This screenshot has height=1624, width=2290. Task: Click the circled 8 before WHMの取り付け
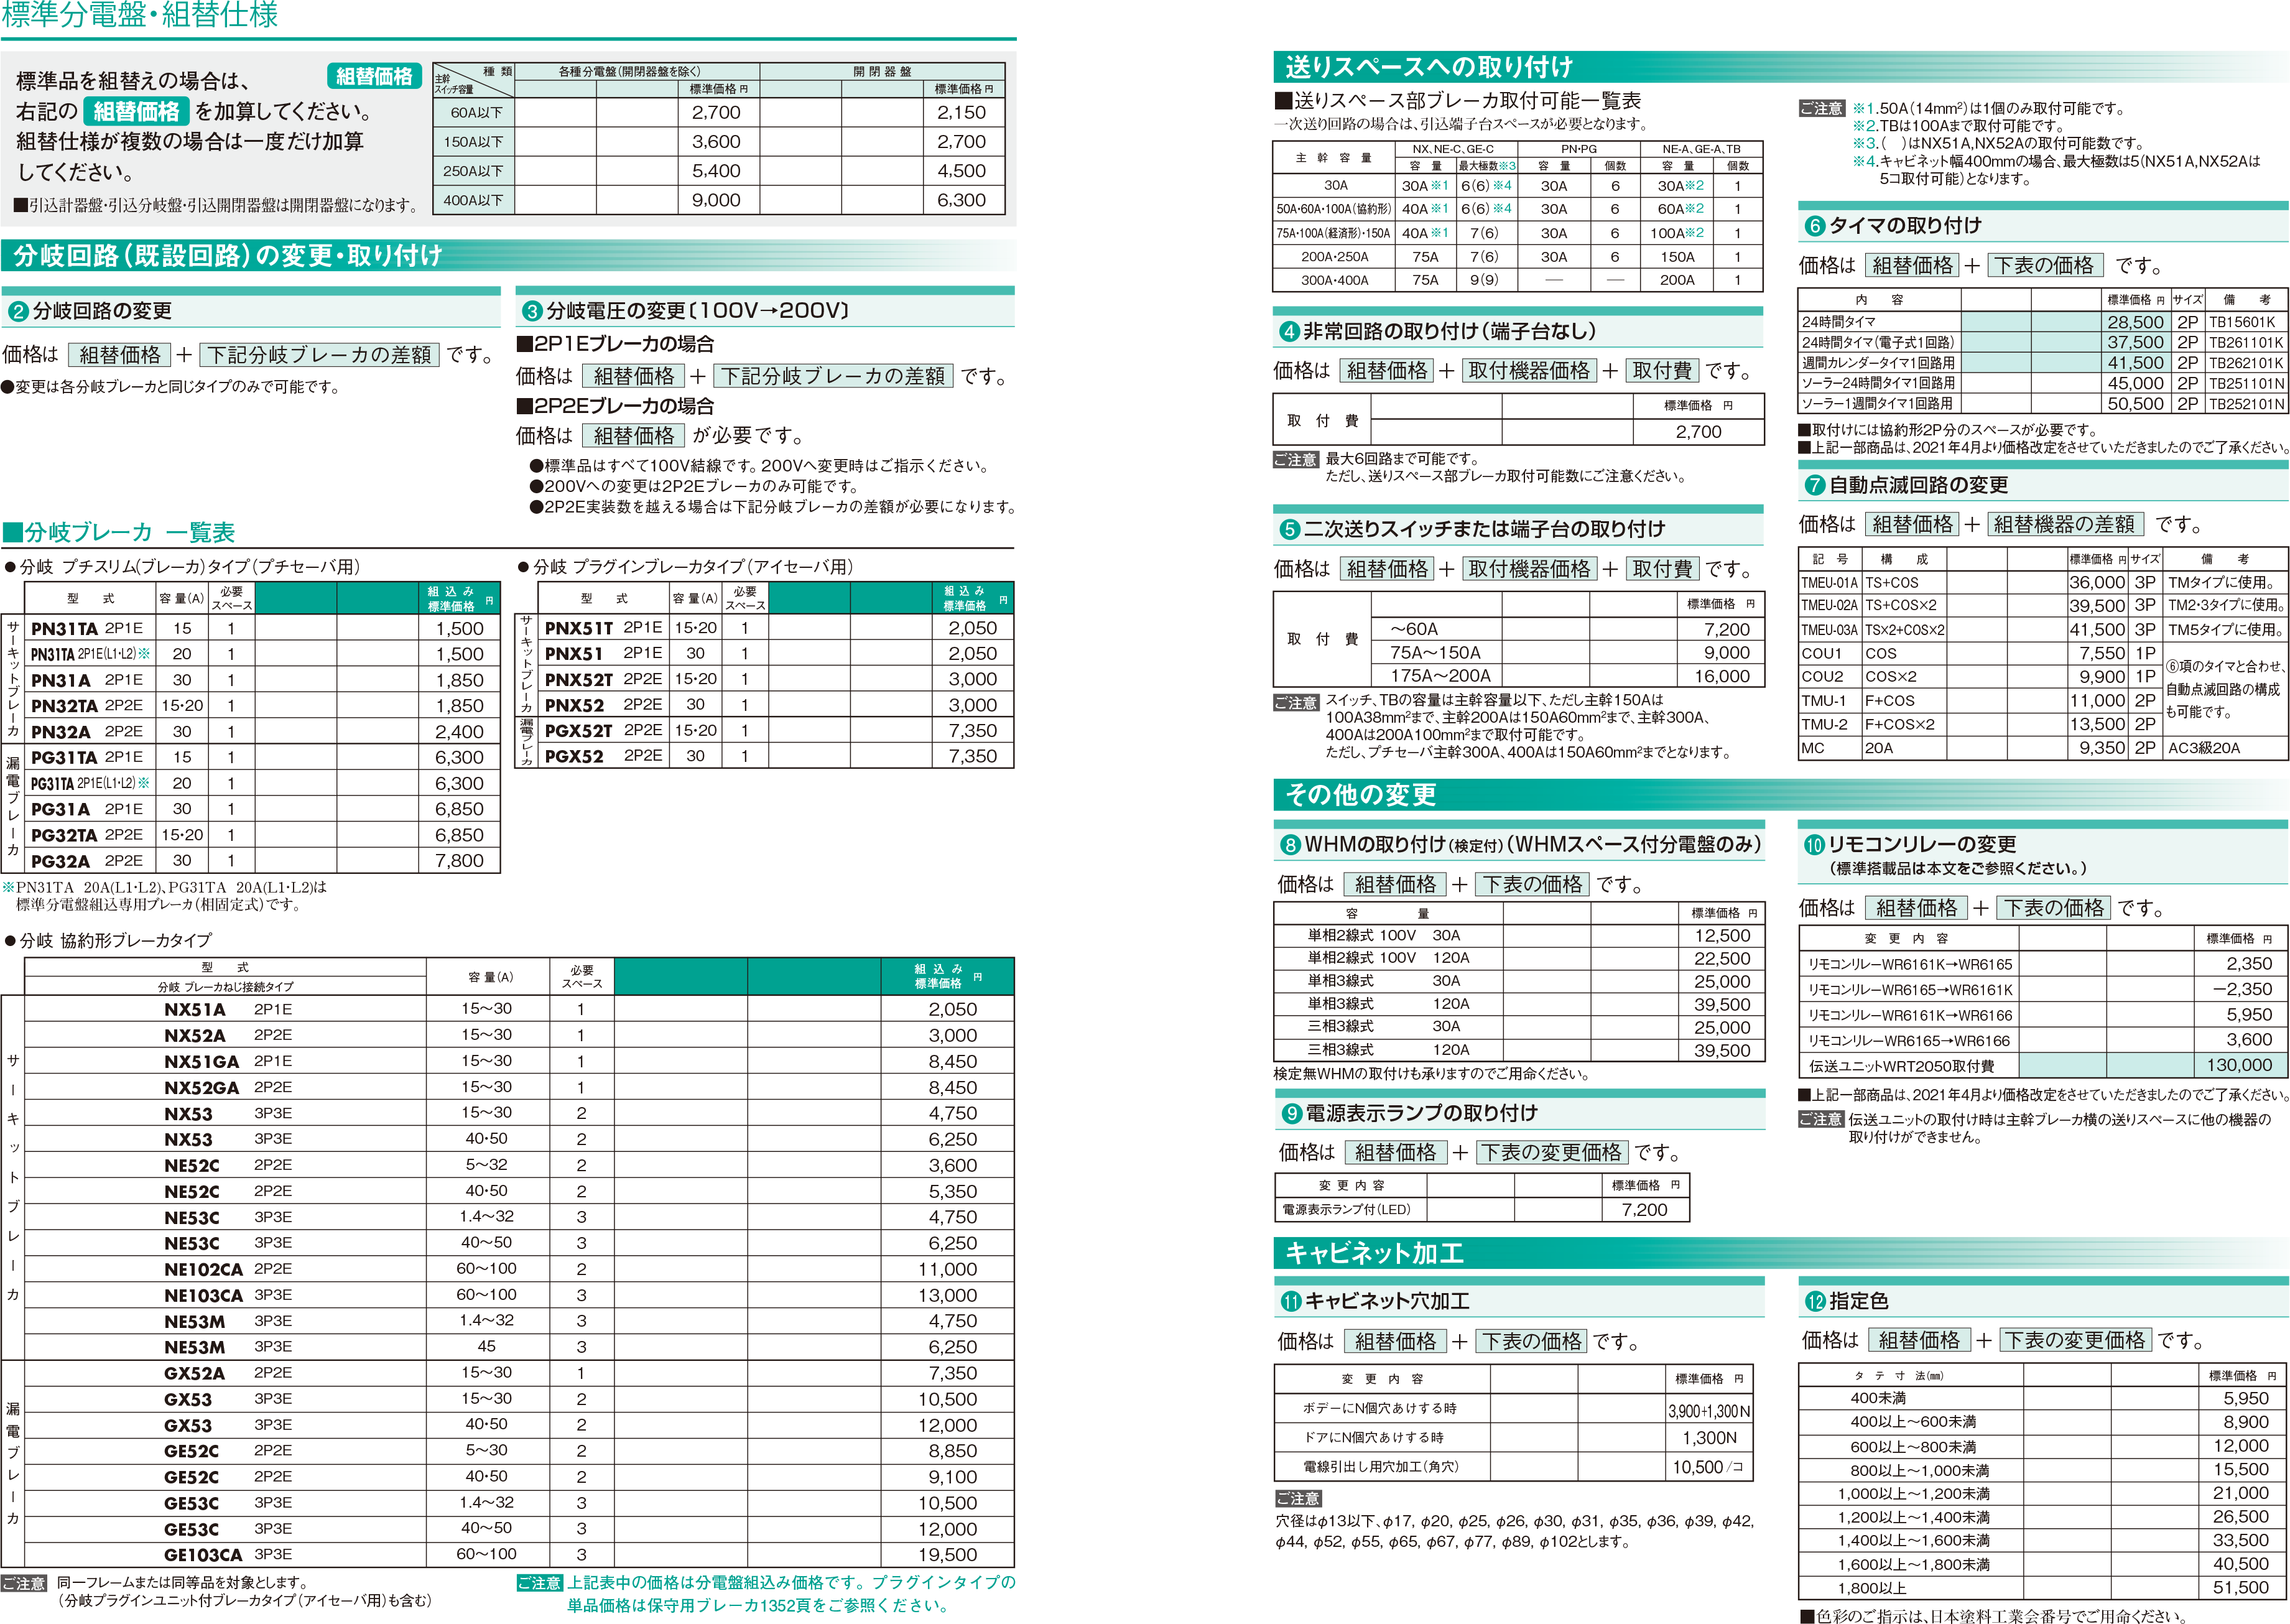point(1290,845)
